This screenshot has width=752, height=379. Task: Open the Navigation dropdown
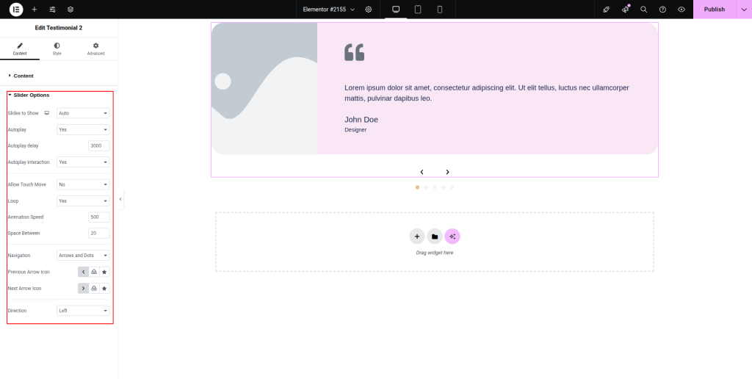click(x=83, y=255)
